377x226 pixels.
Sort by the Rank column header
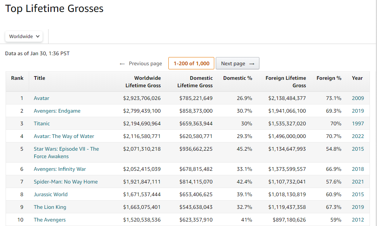click(17, 78)
